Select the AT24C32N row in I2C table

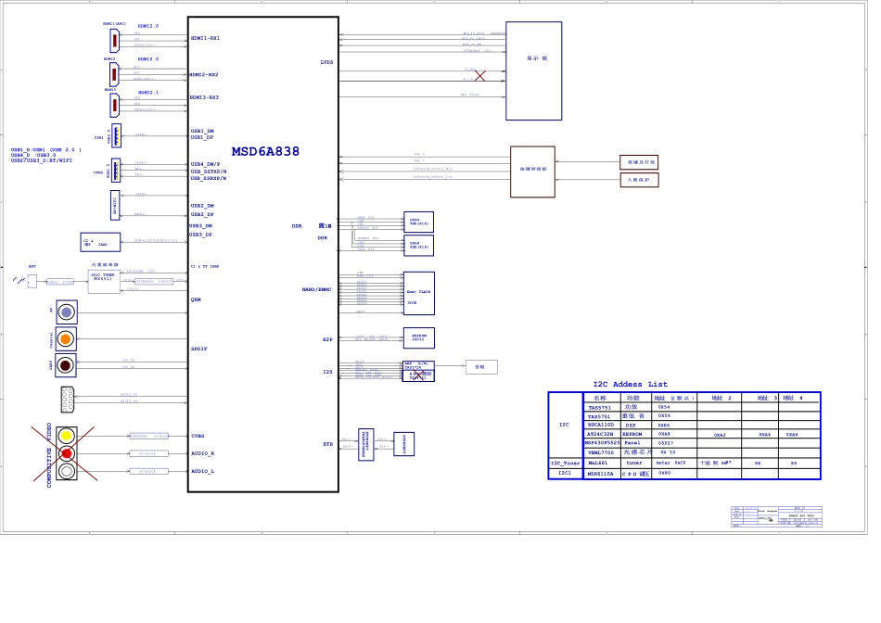click(600, 434)
